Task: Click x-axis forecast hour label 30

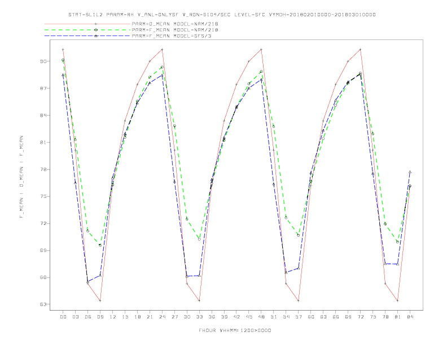Action: (x=187, y=317)
